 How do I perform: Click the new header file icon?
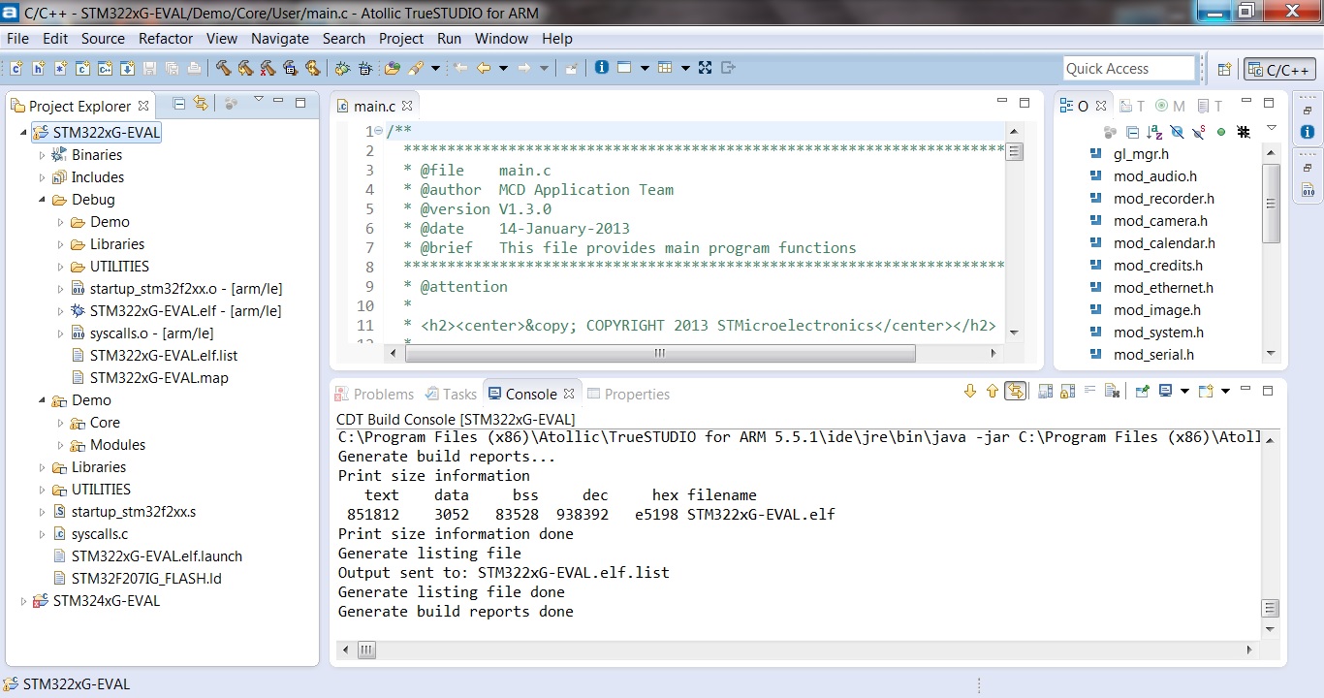tap(39, 68)
